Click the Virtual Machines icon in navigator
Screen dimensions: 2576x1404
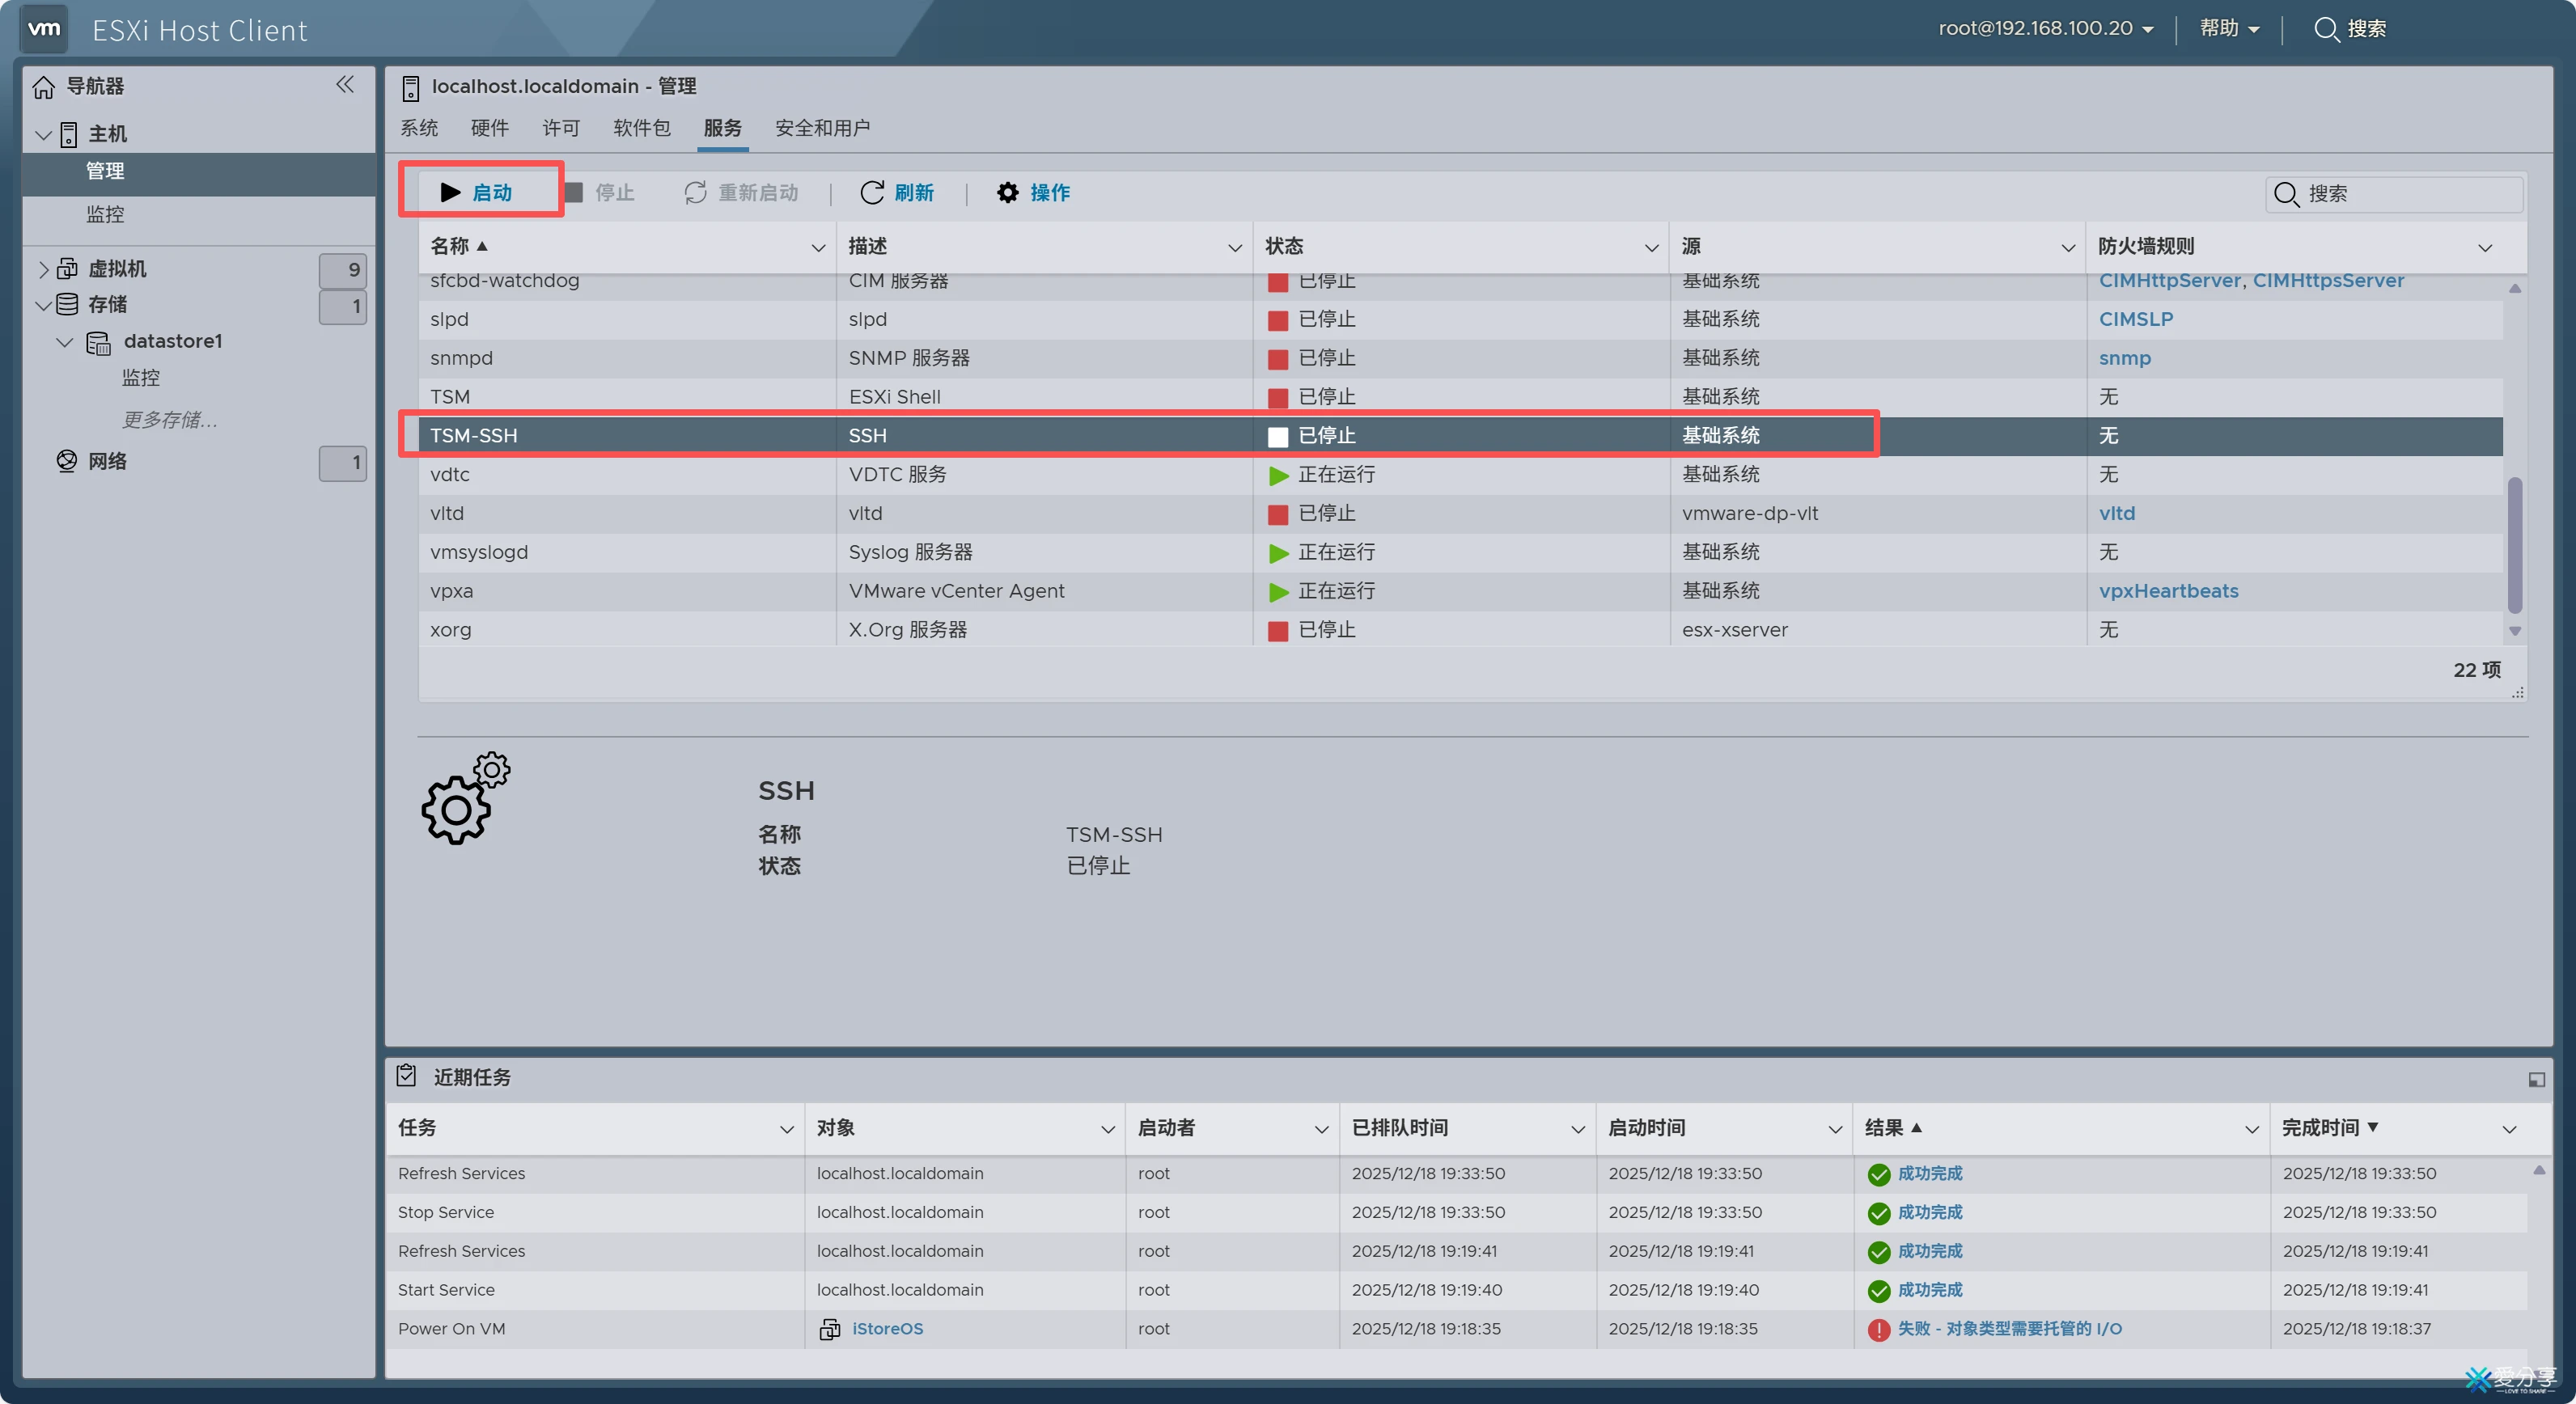[x=67, y=268]
